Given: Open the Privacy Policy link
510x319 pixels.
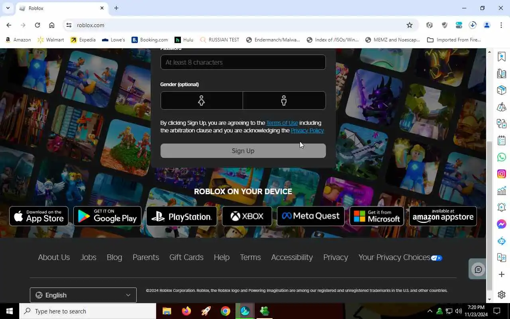Looking at the screenshot, I should [x=307, y=130].
